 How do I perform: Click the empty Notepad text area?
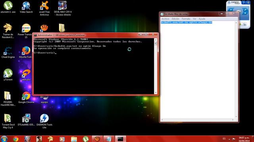[198, 71]
